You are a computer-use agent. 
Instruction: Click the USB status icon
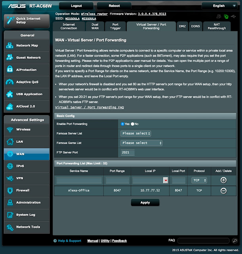pos(233,16)
